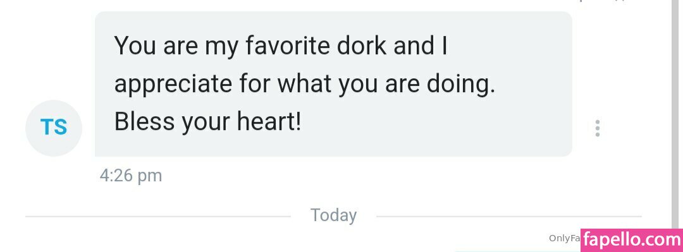Click the word appreciate in the message
This screenshot has height=252, width=683.
173,85
